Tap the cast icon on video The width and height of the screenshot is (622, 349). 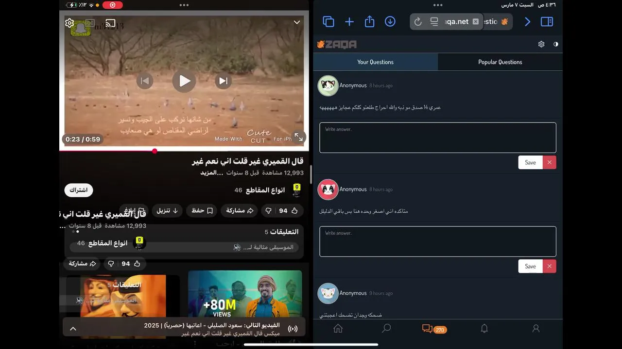(110, 23)
